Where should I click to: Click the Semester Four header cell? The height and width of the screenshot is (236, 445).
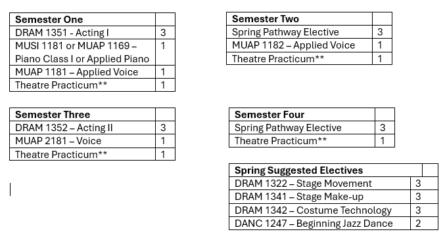tap(302, 115)
